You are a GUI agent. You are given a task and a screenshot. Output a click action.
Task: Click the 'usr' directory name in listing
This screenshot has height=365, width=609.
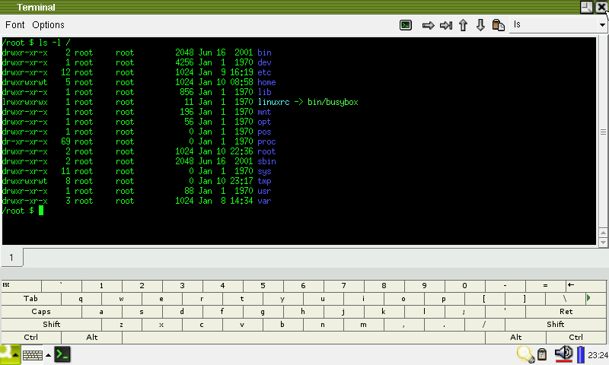(x=264, y=191)
